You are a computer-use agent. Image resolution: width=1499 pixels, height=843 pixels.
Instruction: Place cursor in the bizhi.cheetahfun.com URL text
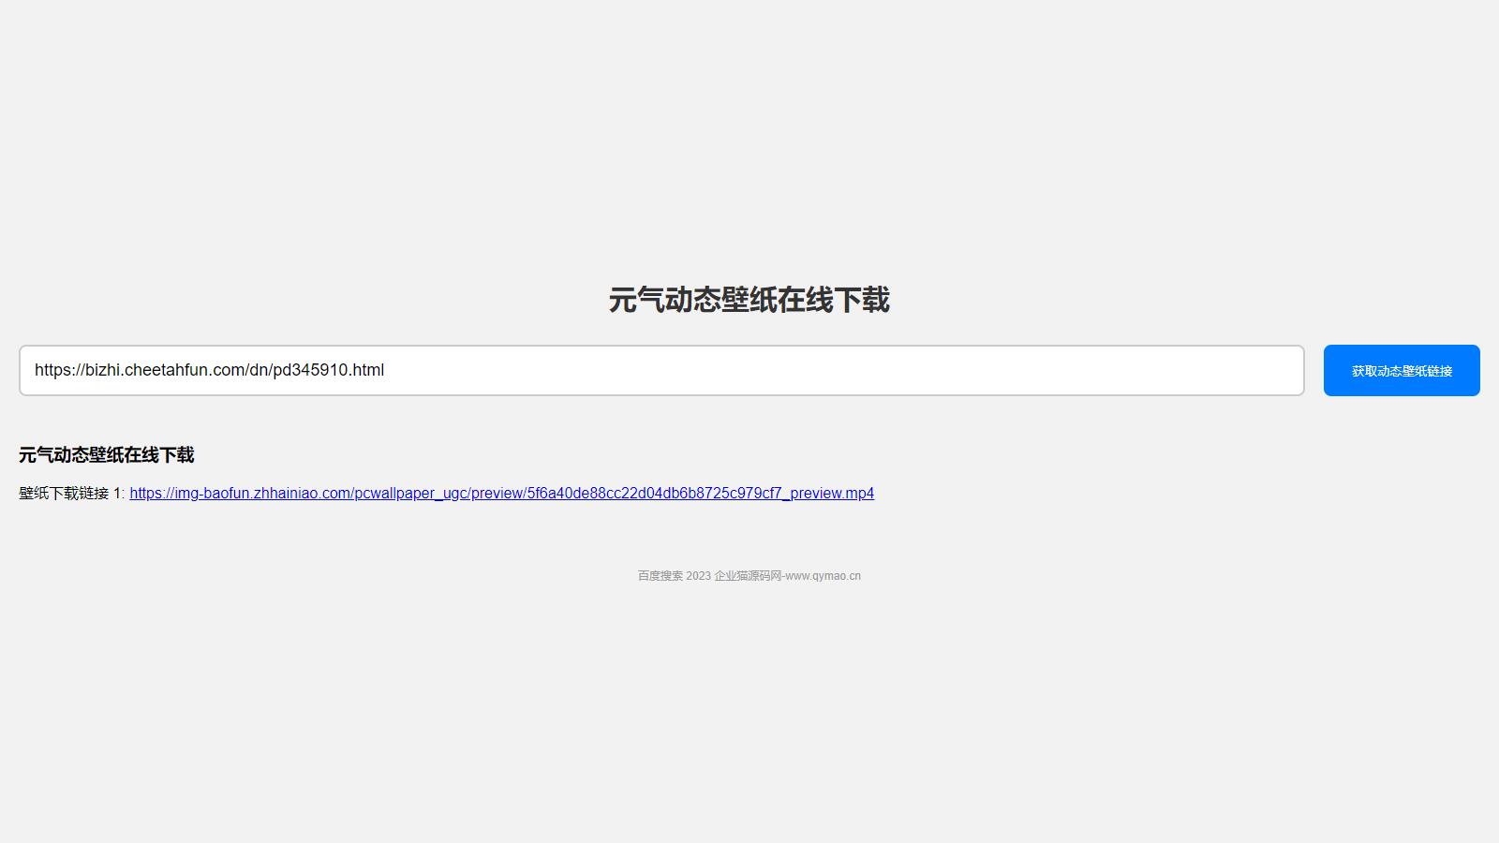coord(169,371)
